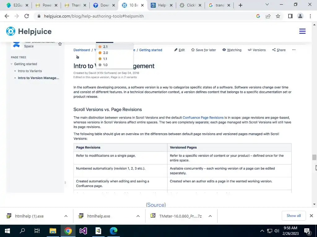The width and height of the screenshot is (317, 237).
Task: Click the page restrictions lock icon
Action: coord(77,57)
